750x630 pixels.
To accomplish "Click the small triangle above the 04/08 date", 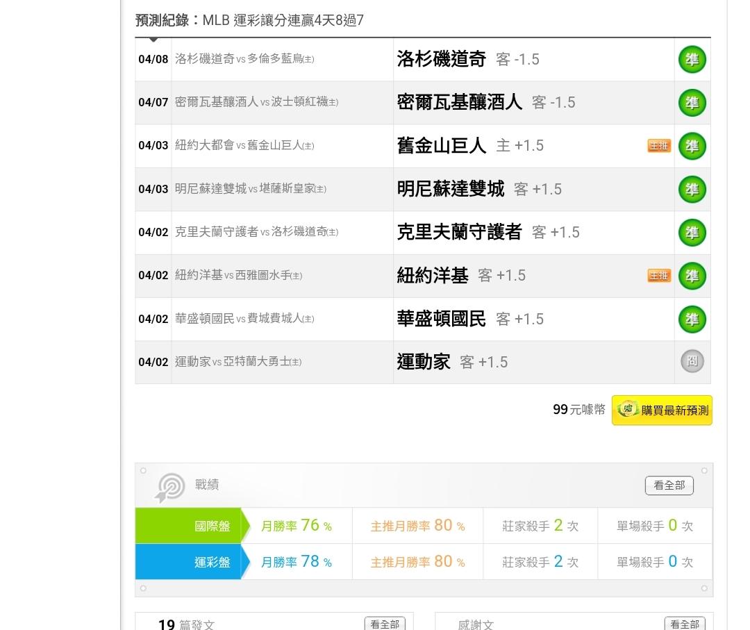I will [x=153, y=40].
